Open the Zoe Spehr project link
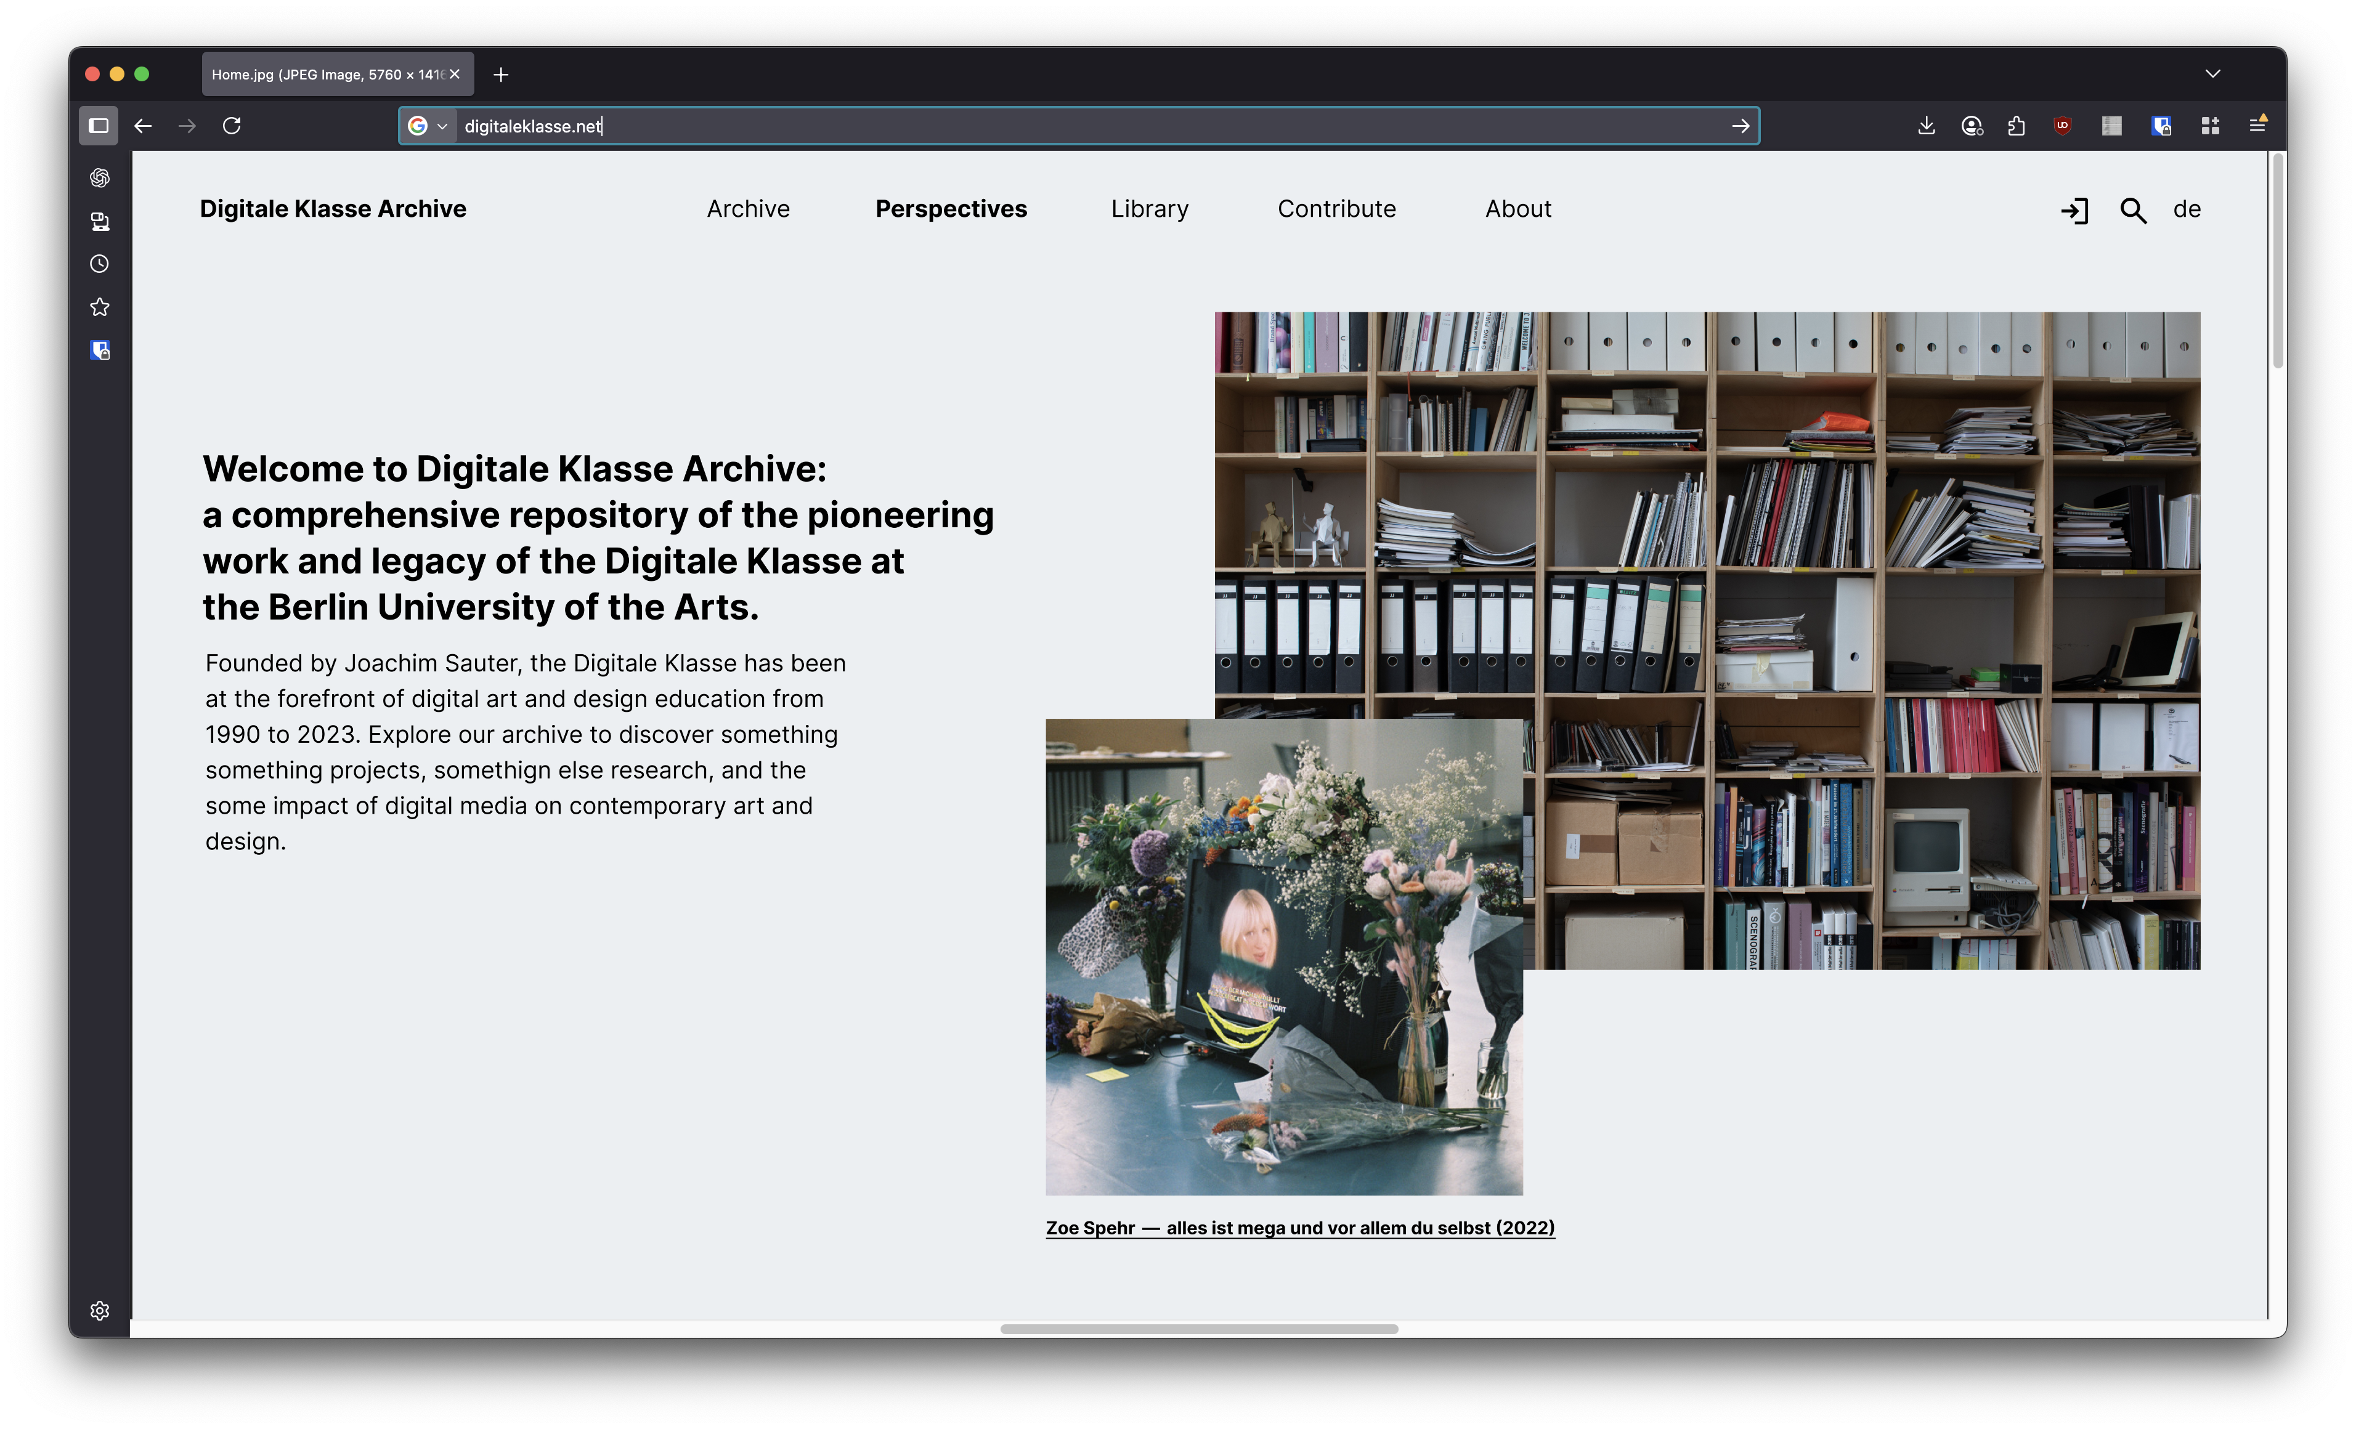The width and height of the screenshot is (2356, 1429). point(1299,1228)
